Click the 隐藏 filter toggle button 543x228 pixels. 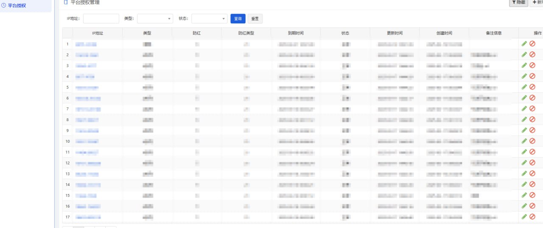coord(518,3)
